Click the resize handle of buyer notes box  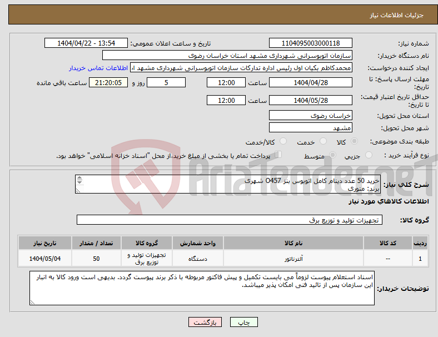click(32, 303)
